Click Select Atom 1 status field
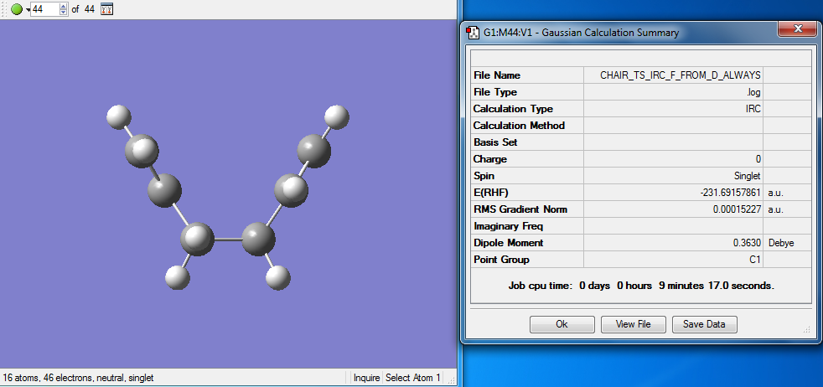 click(x=412, y=378)
